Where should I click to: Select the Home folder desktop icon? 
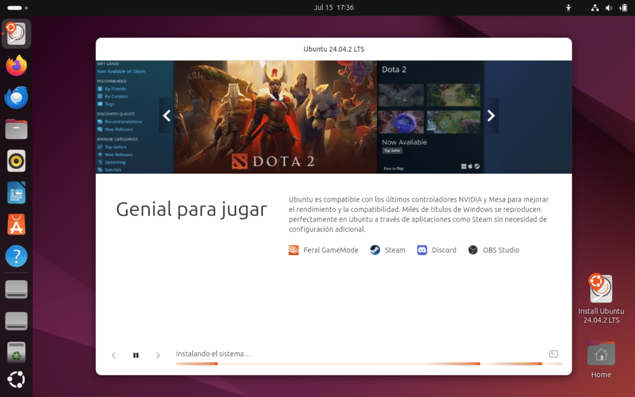pos(601,359)
